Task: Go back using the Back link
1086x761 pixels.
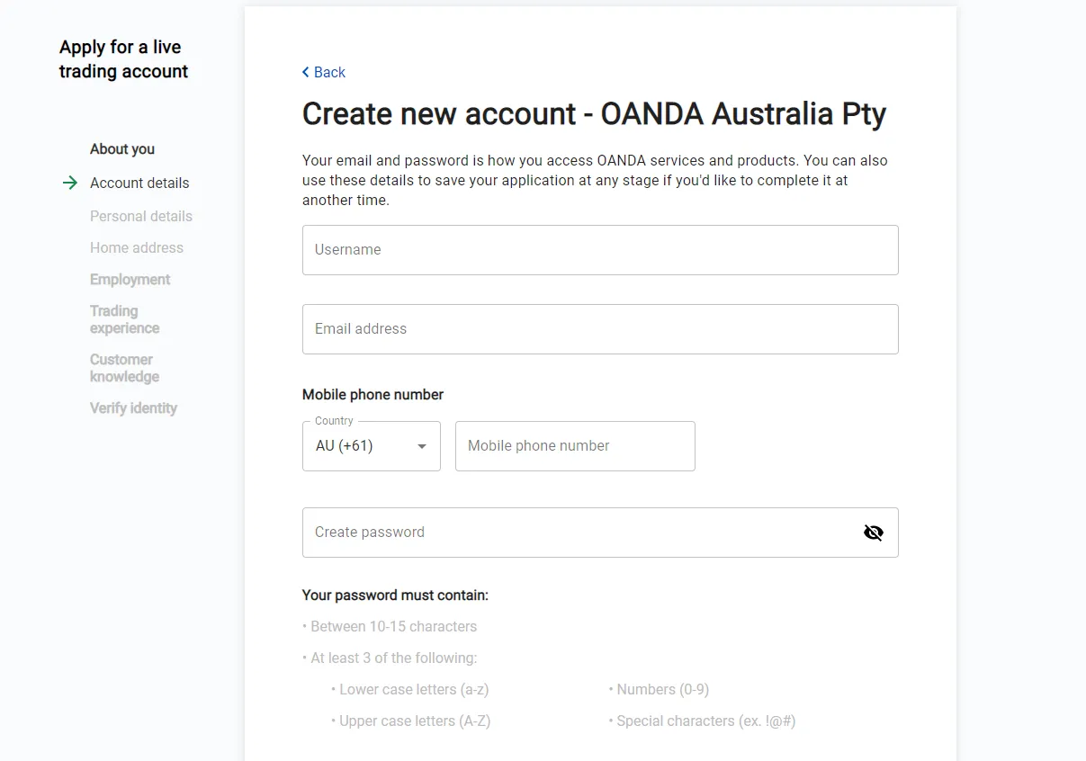Action: (x=324, y=72)
